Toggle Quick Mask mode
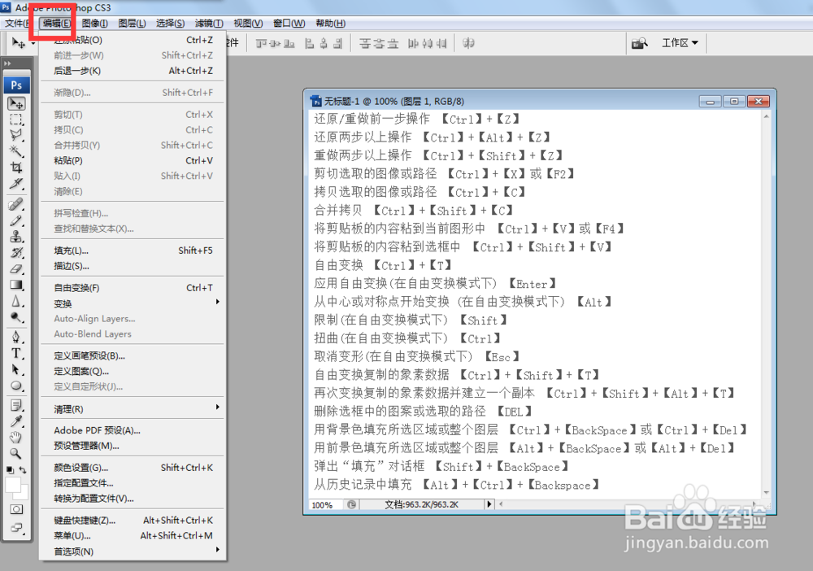This screenshot has width=813, height=571. (x=16, y=509)
